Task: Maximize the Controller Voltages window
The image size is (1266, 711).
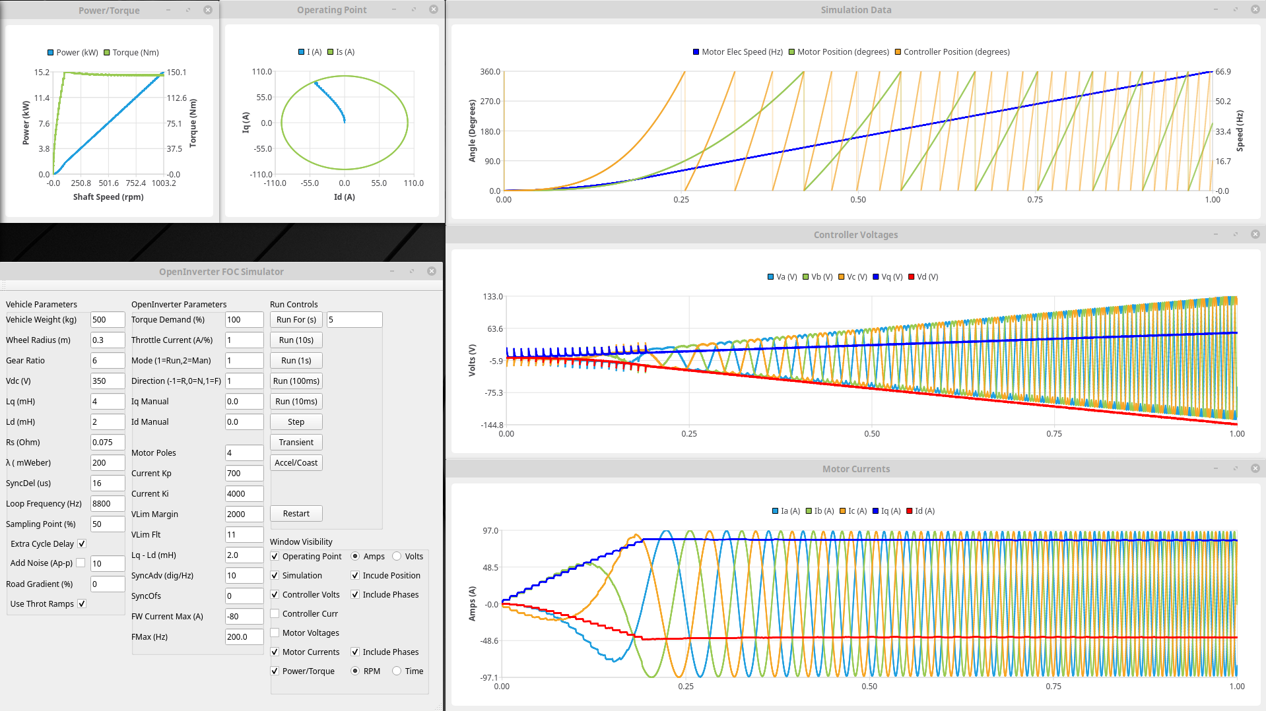Action: 1236,234
